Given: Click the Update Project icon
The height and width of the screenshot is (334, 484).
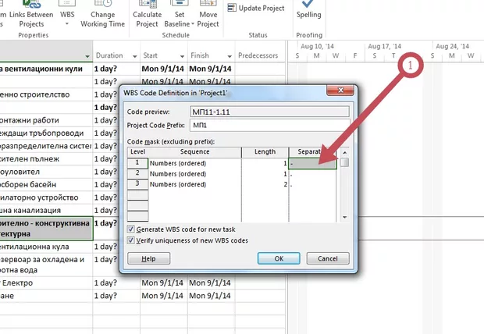Looking at the screenshot, I should pos(233,7).
